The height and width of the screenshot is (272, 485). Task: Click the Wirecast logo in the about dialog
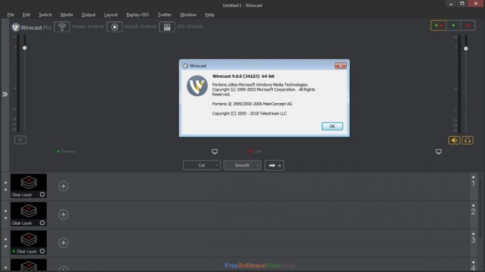pyautogui.click(x=197, y=85)
